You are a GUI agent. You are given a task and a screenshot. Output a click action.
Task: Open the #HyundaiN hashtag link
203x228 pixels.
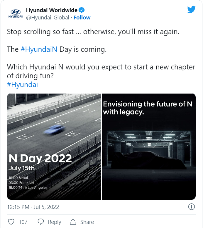pos(39,49)
